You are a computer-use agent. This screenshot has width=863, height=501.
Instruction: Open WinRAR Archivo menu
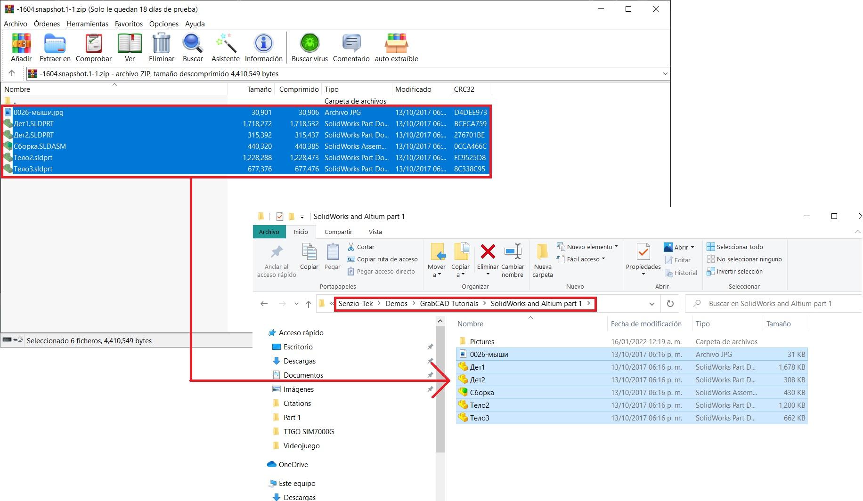click(x=16, y=24)
